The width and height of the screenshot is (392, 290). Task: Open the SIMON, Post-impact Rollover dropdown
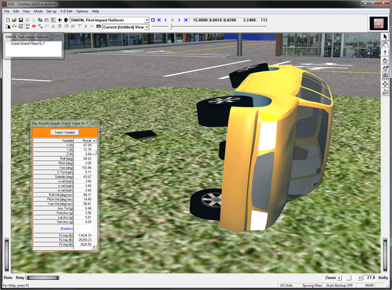pos(147,20)
